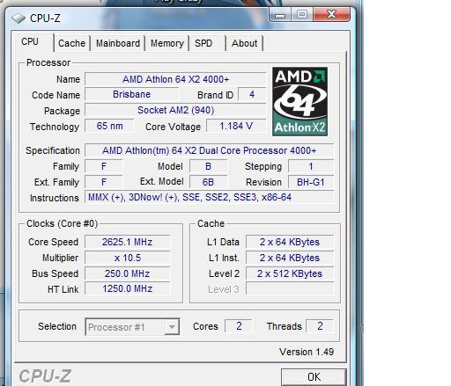Click the Specification field text
The image size is (451, 386).
pos(209,150)
